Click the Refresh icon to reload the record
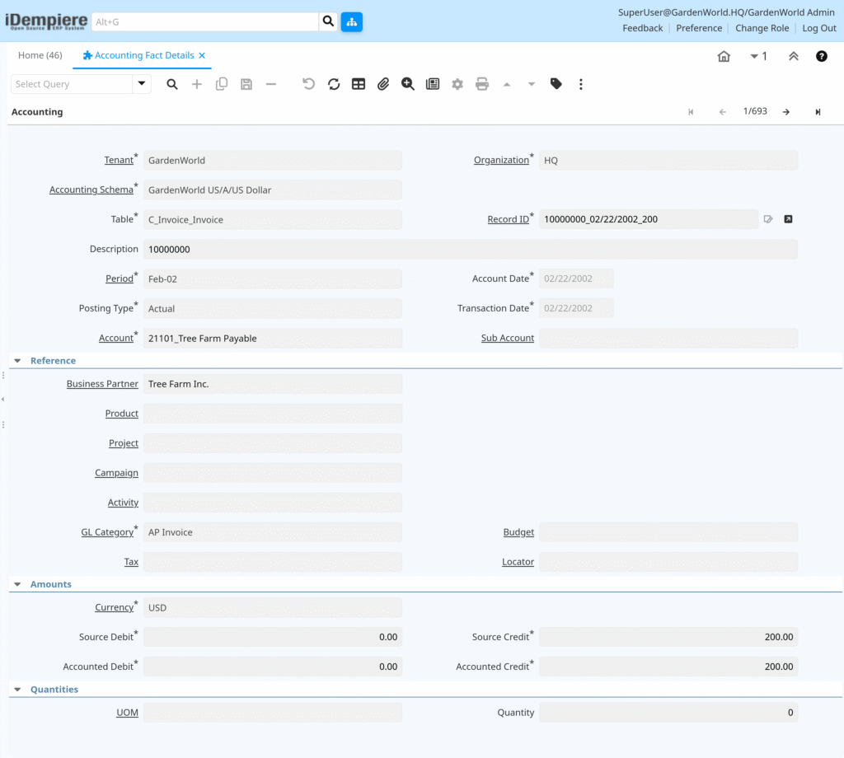 point(333,84)
